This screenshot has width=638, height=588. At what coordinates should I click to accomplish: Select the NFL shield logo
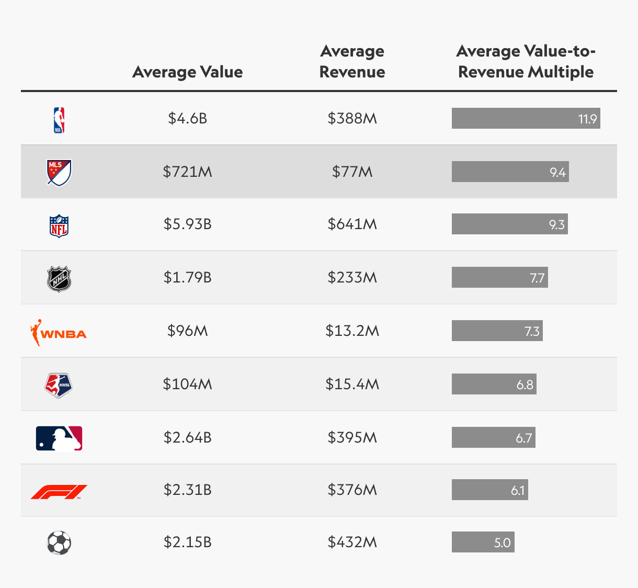click(59, 225)
